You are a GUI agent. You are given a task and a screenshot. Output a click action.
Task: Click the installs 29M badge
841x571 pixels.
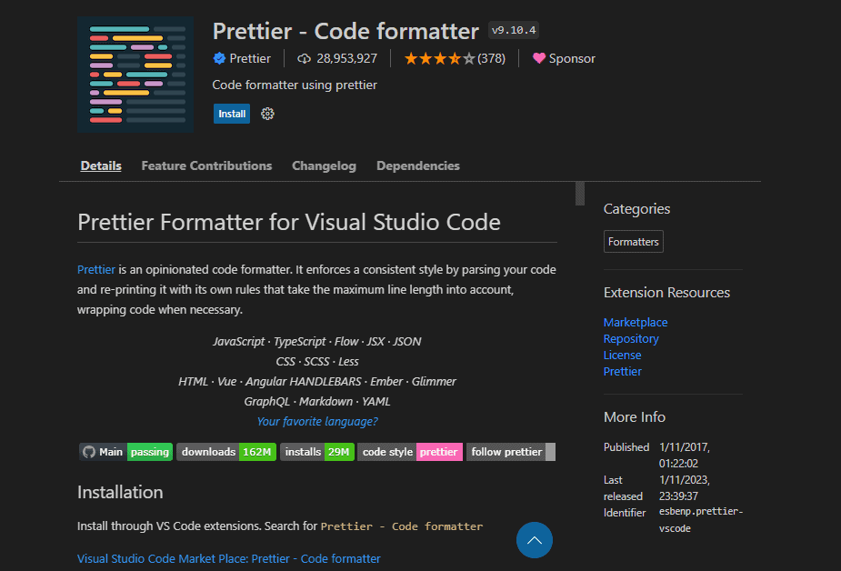[x=317, y=452]
